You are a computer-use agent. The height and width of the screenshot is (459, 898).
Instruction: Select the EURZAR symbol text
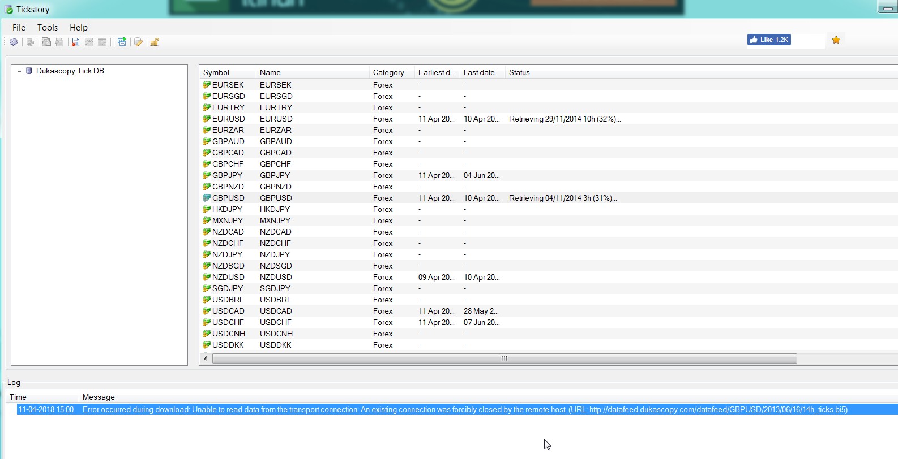tap(228, 130)
